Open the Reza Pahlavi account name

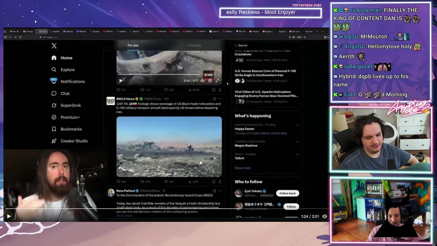point(126,191)
